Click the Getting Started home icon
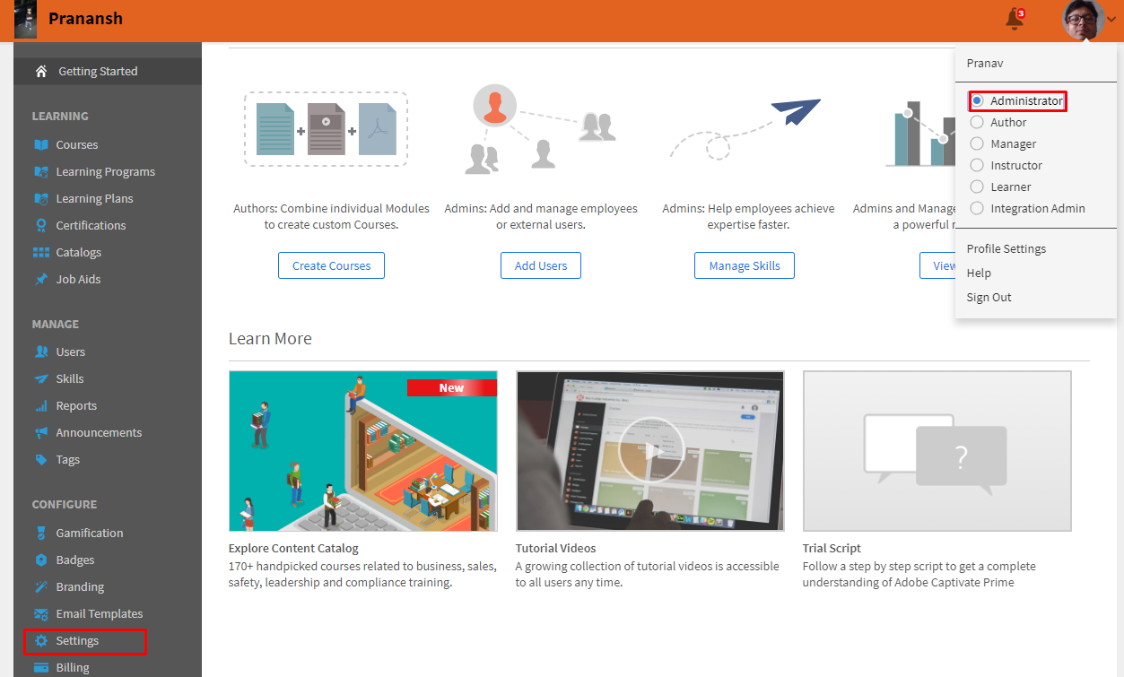 pos(41,71)
